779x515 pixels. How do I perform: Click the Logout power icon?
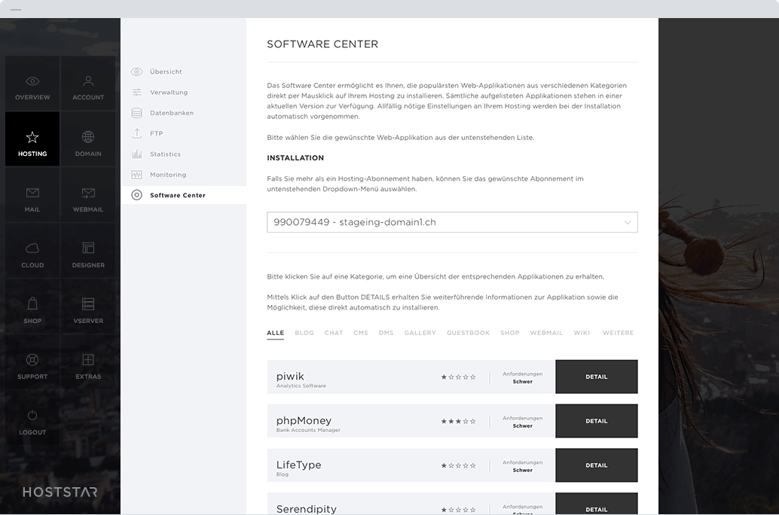pos(32,415)
